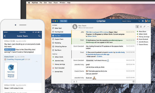
Task: Open chat with Jeanette Insky in People list
Action: click(61, 61)
